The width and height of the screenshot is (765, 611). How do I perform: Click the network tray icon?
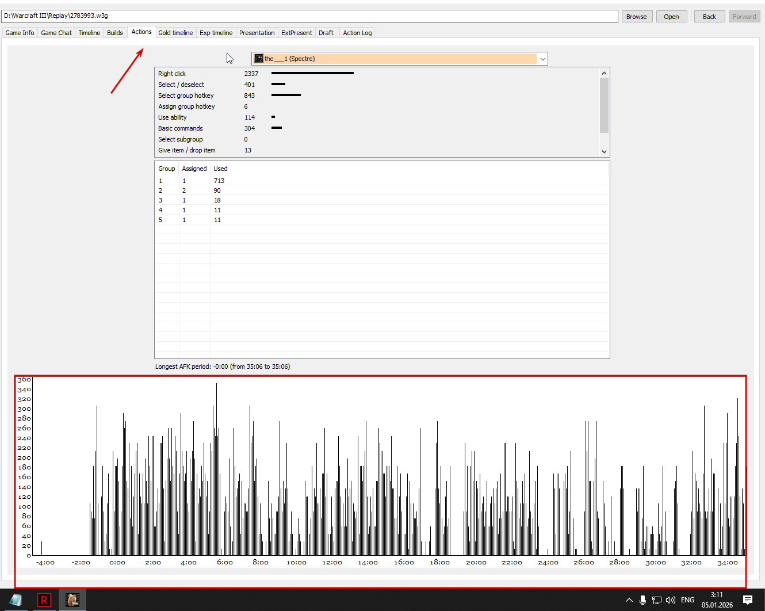pyautogui.click(x=657, y=600)
